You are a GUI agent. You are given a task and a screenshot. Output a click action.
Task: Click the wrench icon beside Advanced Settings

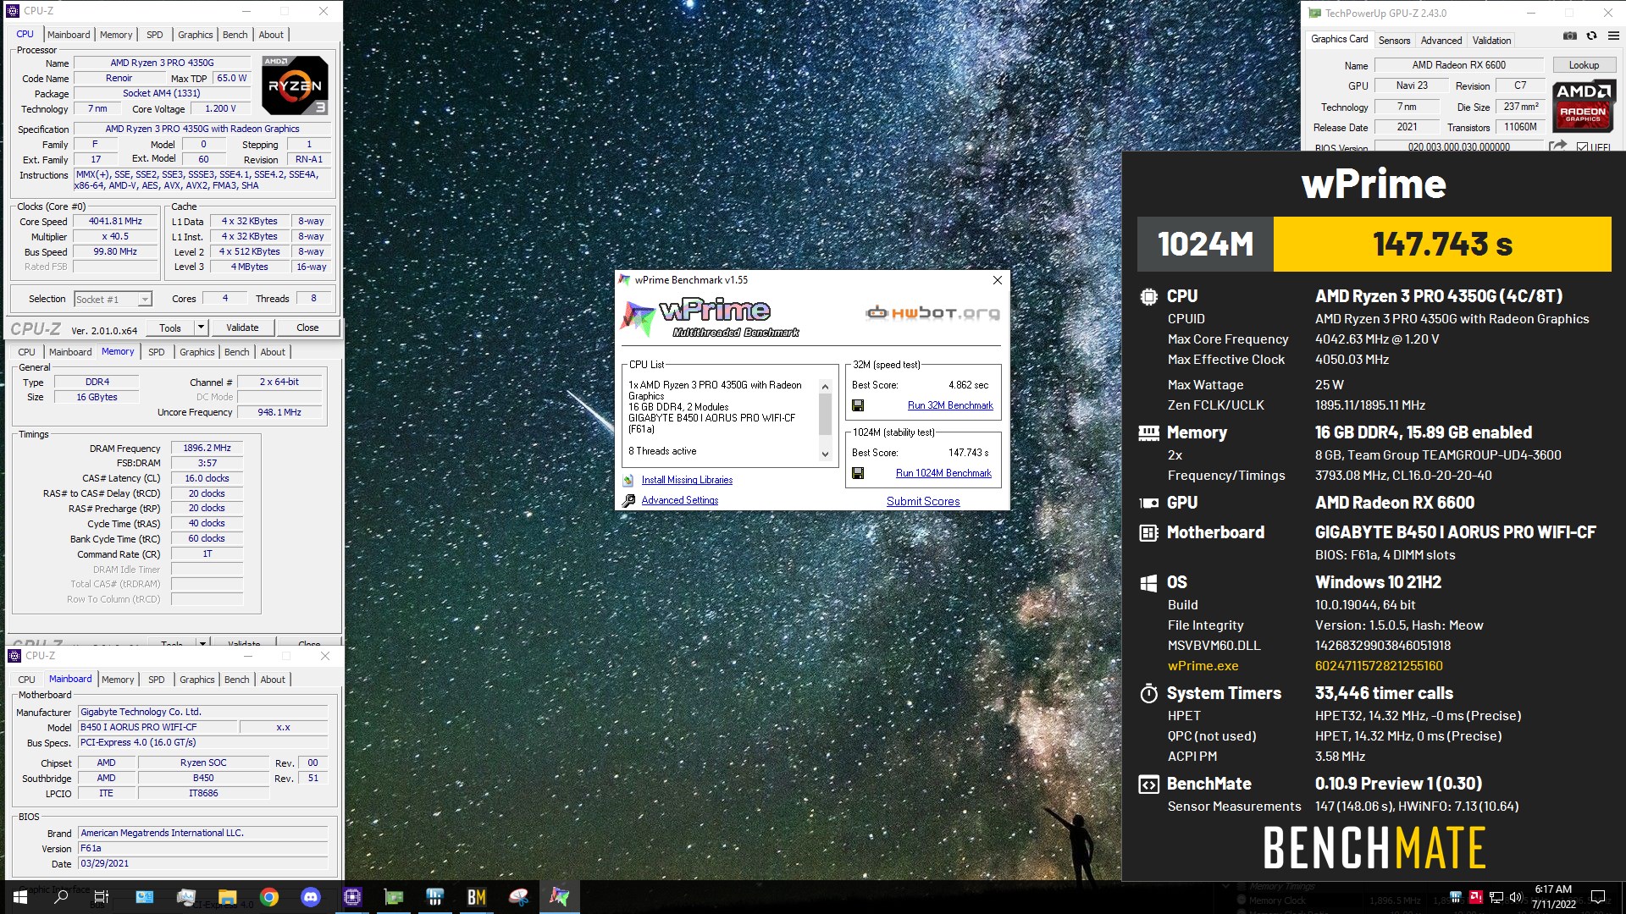628,500
